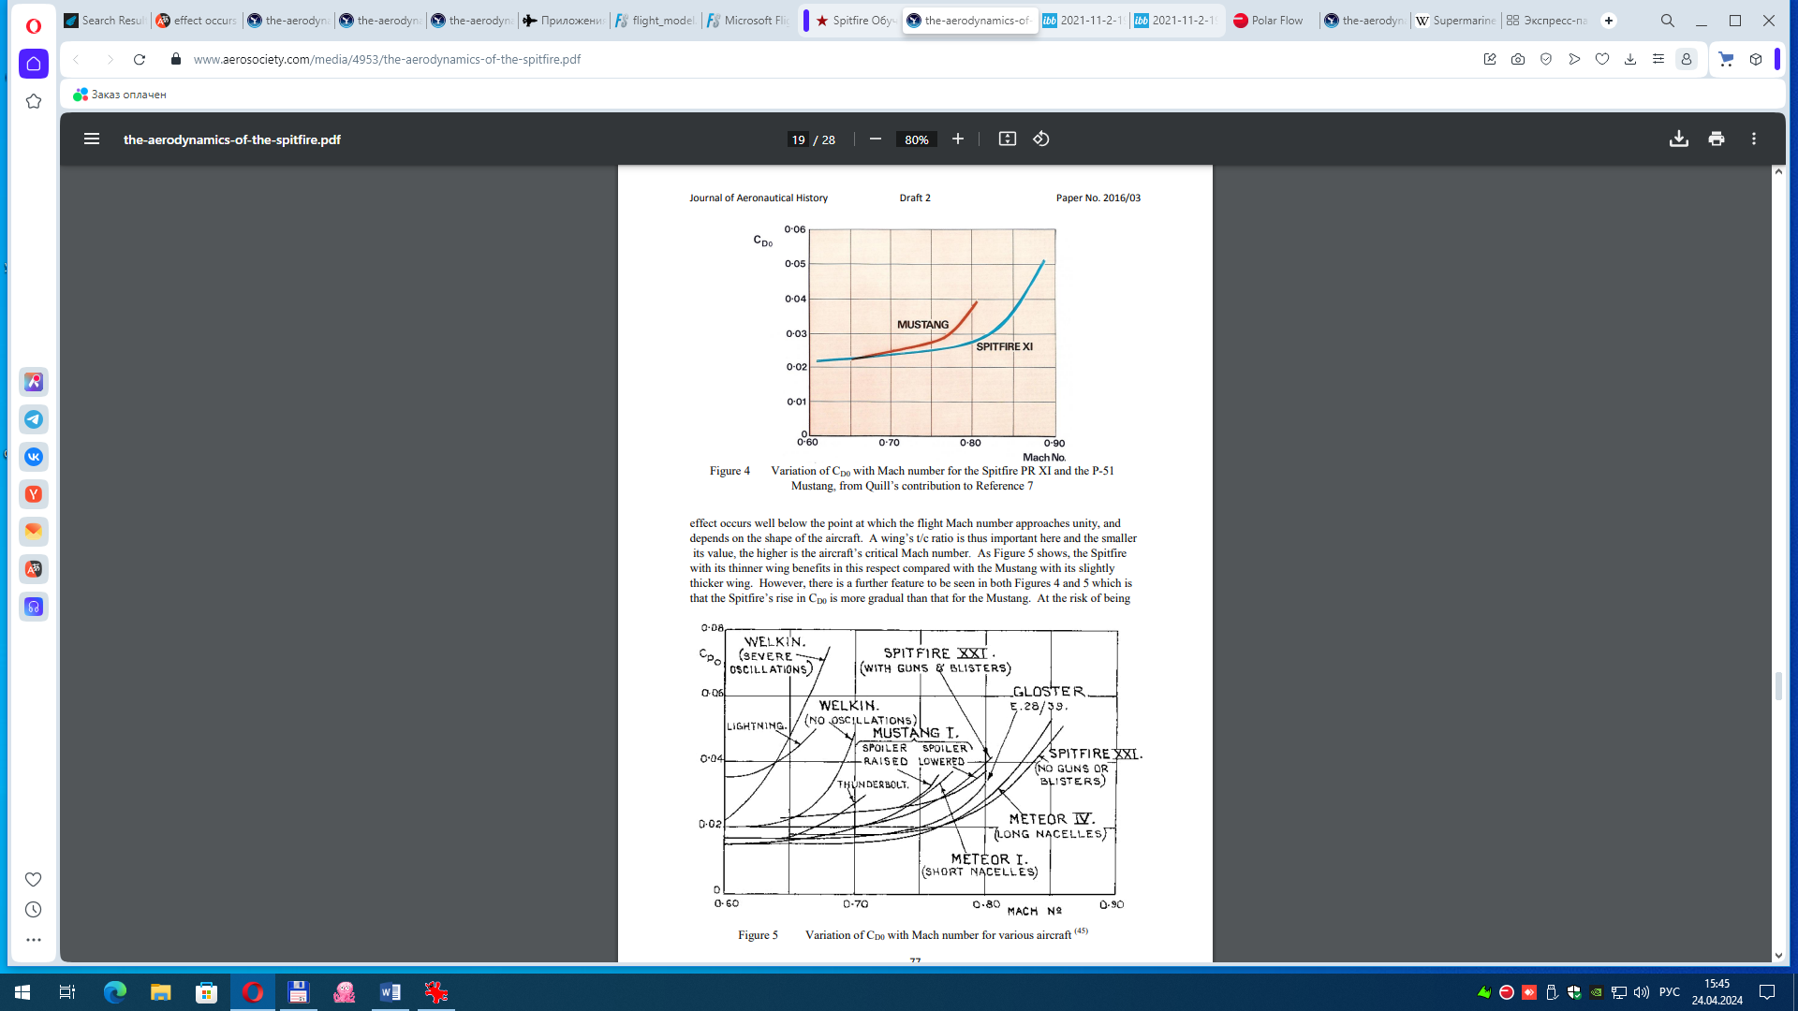This screenshot has height=1011, width=1798.
Task: Open VK messenger in the sidebar
Action: (34, 457)
